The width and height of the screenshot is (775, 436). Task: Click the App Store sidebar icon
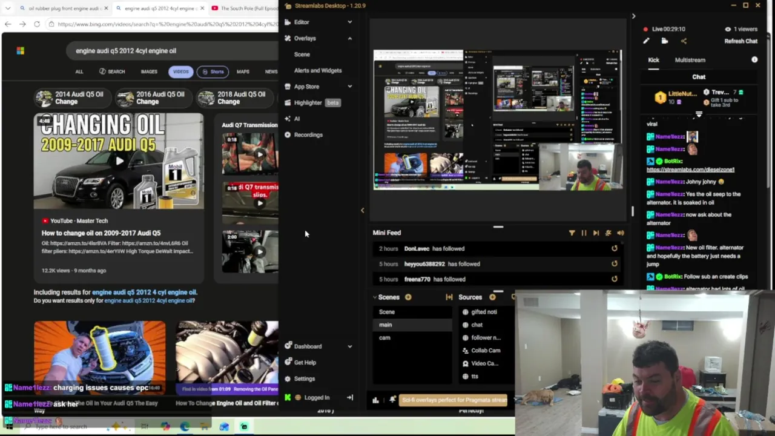point(288,87)
